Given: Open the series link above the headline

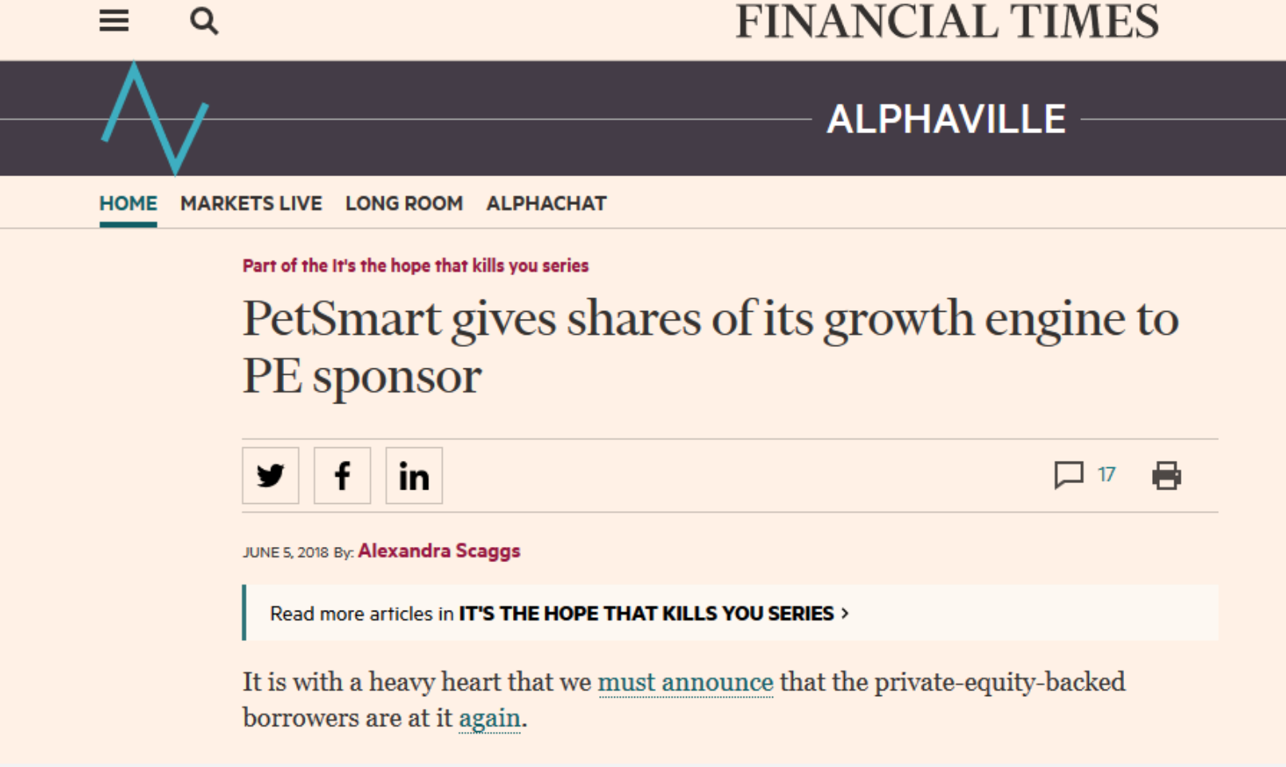Looking at the screenshot, I should point(416,265).
